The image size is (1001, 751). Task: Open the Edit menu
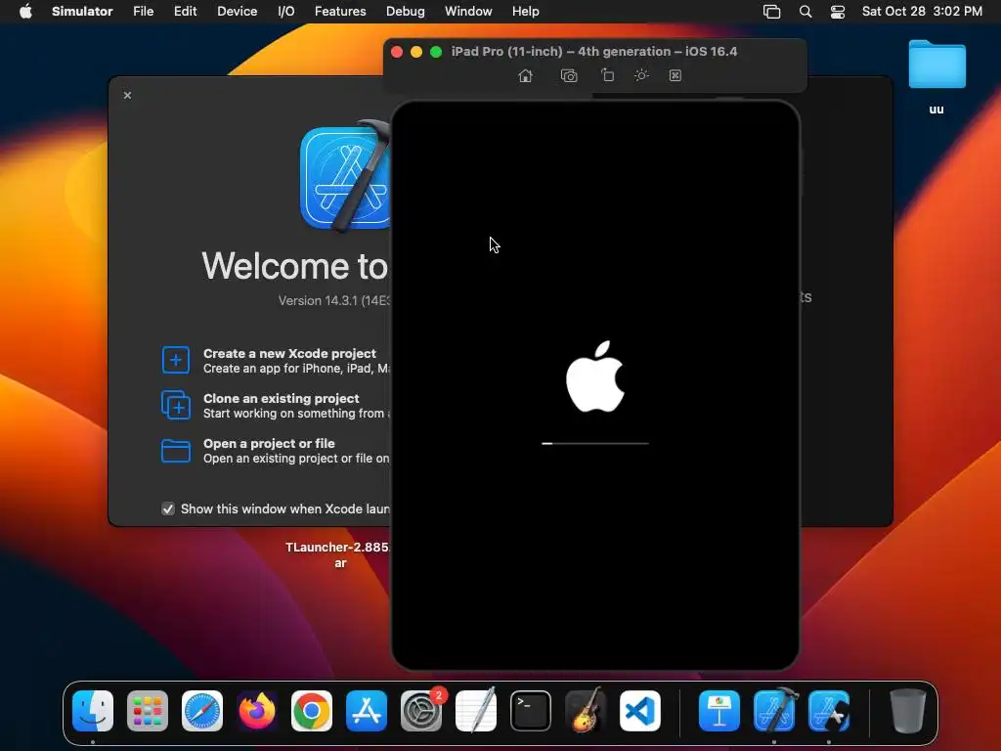[x=185, y=11]
